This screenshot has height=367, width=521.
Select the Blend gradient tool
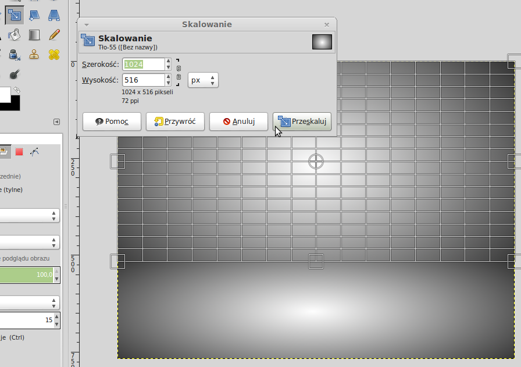tap(34, 35)
